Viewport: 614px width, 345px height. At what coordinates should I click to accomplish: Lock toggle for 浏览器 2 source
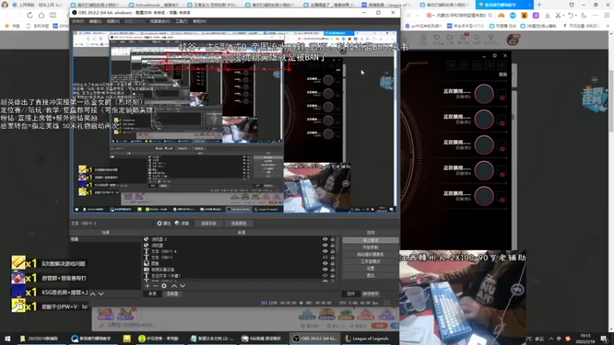[332, 239]
